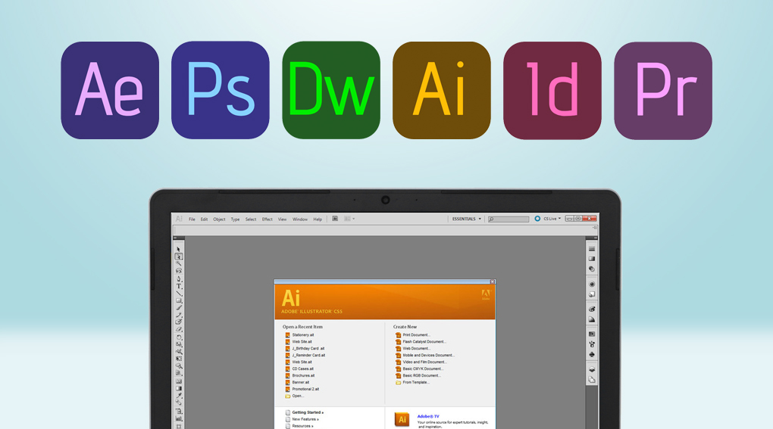This screenshot has height=429, width=773.
Task: Open the Artboards panel icon
Action: (x=592, y=380)
